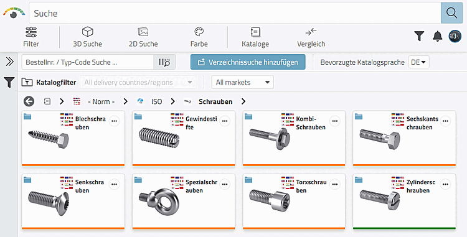Open the Filter settings tool
This screenshot has height=237, width=467.
pyautogui.click(x=31, y=37)
